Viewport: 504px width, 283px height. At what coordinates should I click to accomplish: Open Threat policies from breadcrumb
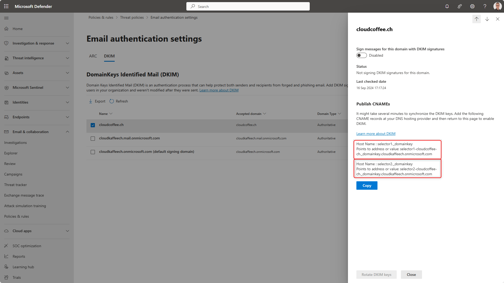[x=132, y=17]
